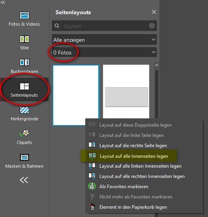Close the Seitenlayouts panel
The width and height of the screenshot is (208, 217).
pyautogui.click(x=154, y=12)
